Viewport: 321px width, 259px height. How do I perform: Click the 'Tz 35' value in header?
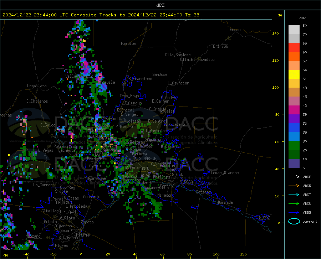tap(192, 15)
